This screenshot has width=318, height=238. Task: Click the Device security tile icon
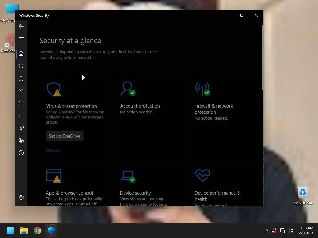click(x=128, y=177)
